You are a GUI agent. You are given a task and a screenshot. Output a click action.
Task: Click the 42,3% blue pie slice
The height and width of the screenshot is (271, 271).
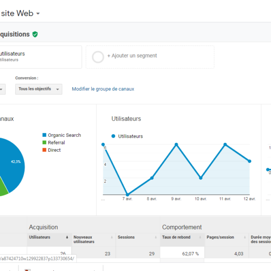coord(12,164)
